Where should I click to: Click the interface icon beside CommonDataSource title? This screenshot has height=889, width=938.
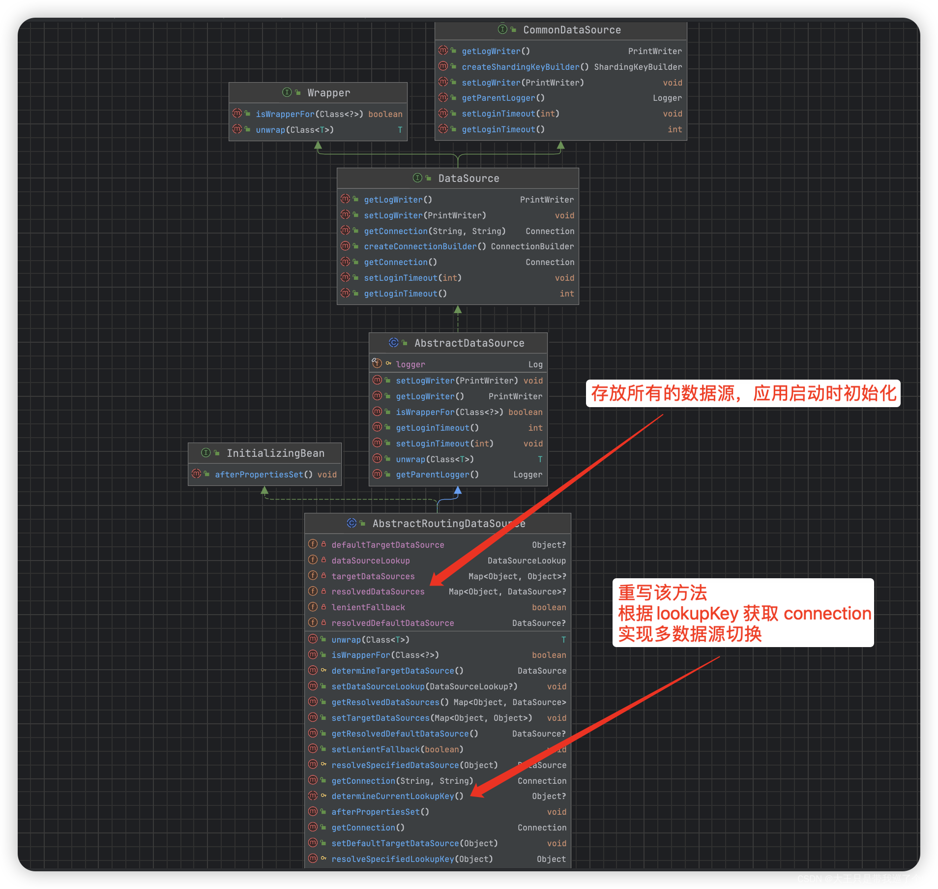(502, 30)
